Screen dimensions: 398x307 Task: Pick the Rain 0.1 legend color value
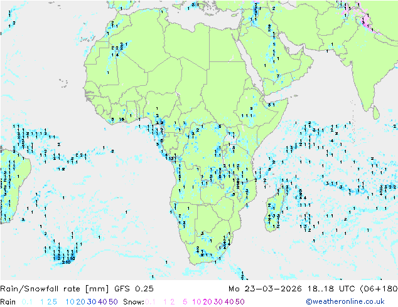coord(27,302)
